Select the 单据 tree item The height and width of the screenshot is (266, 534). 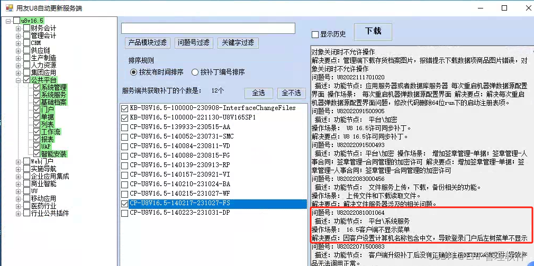[x=47, y=117]
